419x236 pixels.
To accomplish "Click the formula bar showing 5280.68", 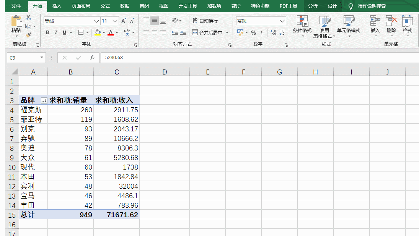I will point(260,58).
